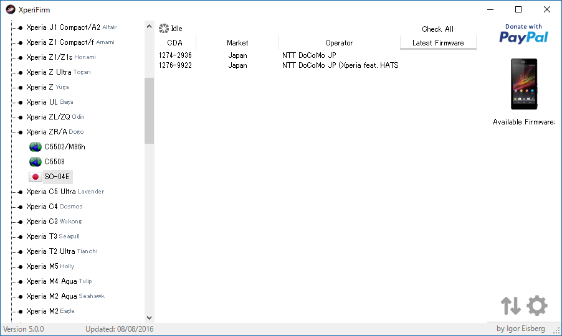Image resolution: width=562 pixels, height=336 pixels.
Task: Click the Available Firmware: label
Action: [523, 122]
